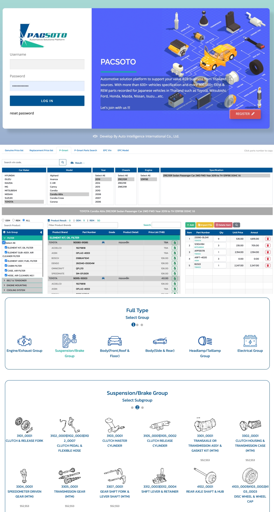The width and height of the screenshot is (274, 512).
Task: Uncheck the CABIN FILTER checkbox
Action: (x=6, y=266)
